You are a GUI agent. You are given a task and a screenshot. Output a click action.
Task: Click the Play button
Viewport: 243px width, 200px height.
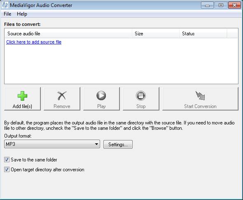pyautogui.click(x=101, y=99)
